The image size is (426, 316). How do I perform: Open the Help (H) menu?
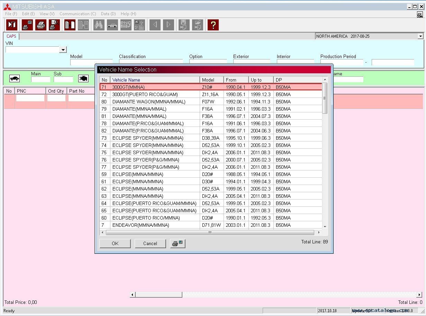(x=128, y=14)
